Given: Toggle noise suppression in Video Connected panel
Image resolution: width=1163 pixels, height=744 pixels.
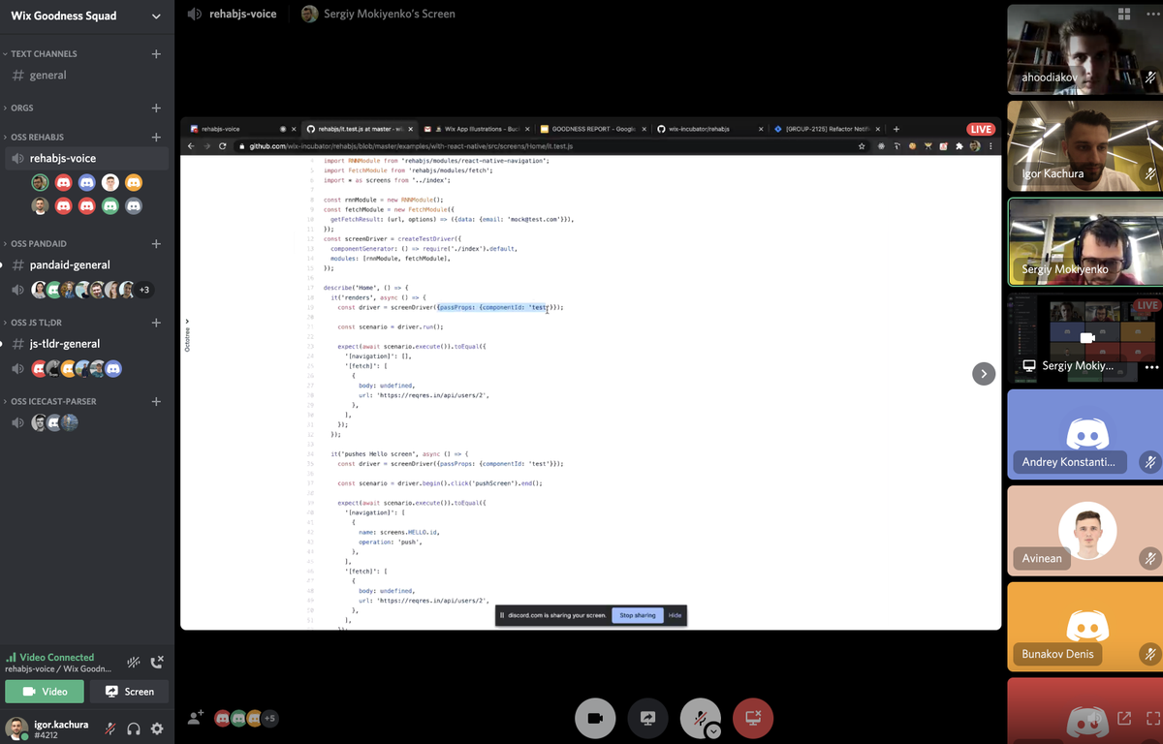Looking at the screenshot, I should tap(134, 663).
